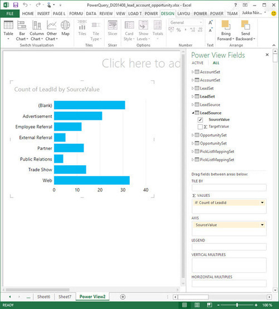Image resolution: width=279 pixels, height=309 pixels.
Task: Select the Web bar in chart
Action: [92, 180]
